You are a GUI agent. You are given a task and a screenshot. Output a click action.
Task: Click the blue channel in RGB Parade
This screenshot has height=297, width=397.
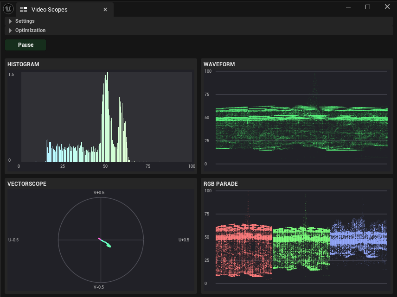pos(359,238)
